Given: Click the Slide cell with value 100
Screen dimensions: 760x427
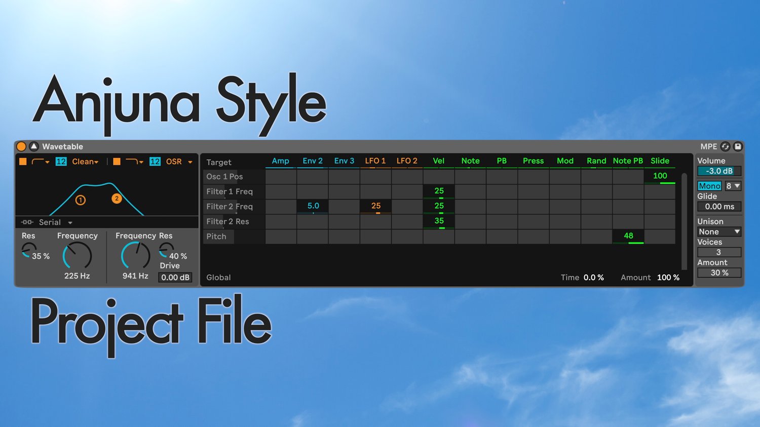Looking at the screenshot, I should 660,176.
